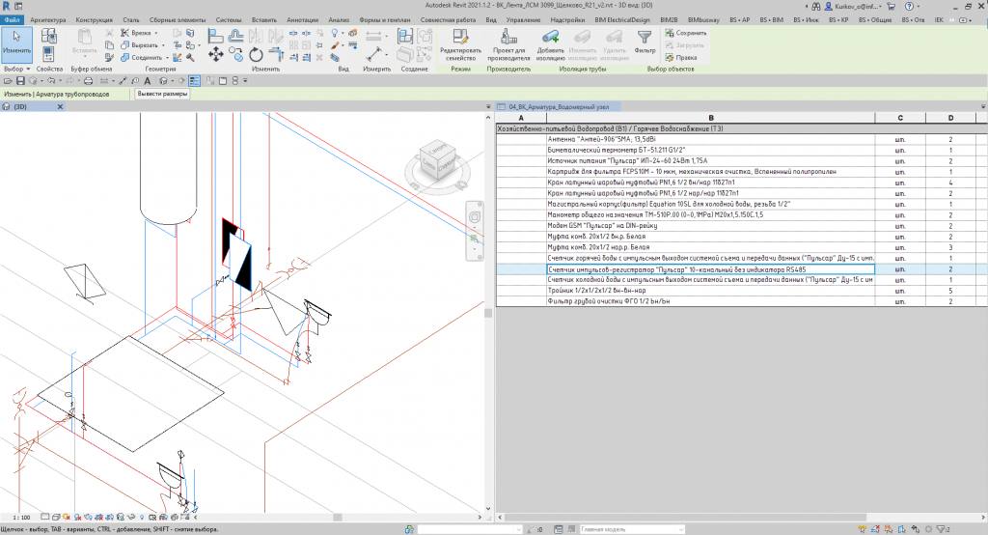Switch to the Аннотации ribbon tab
This screenshot has height=535, width=988.
click(302, 19)
